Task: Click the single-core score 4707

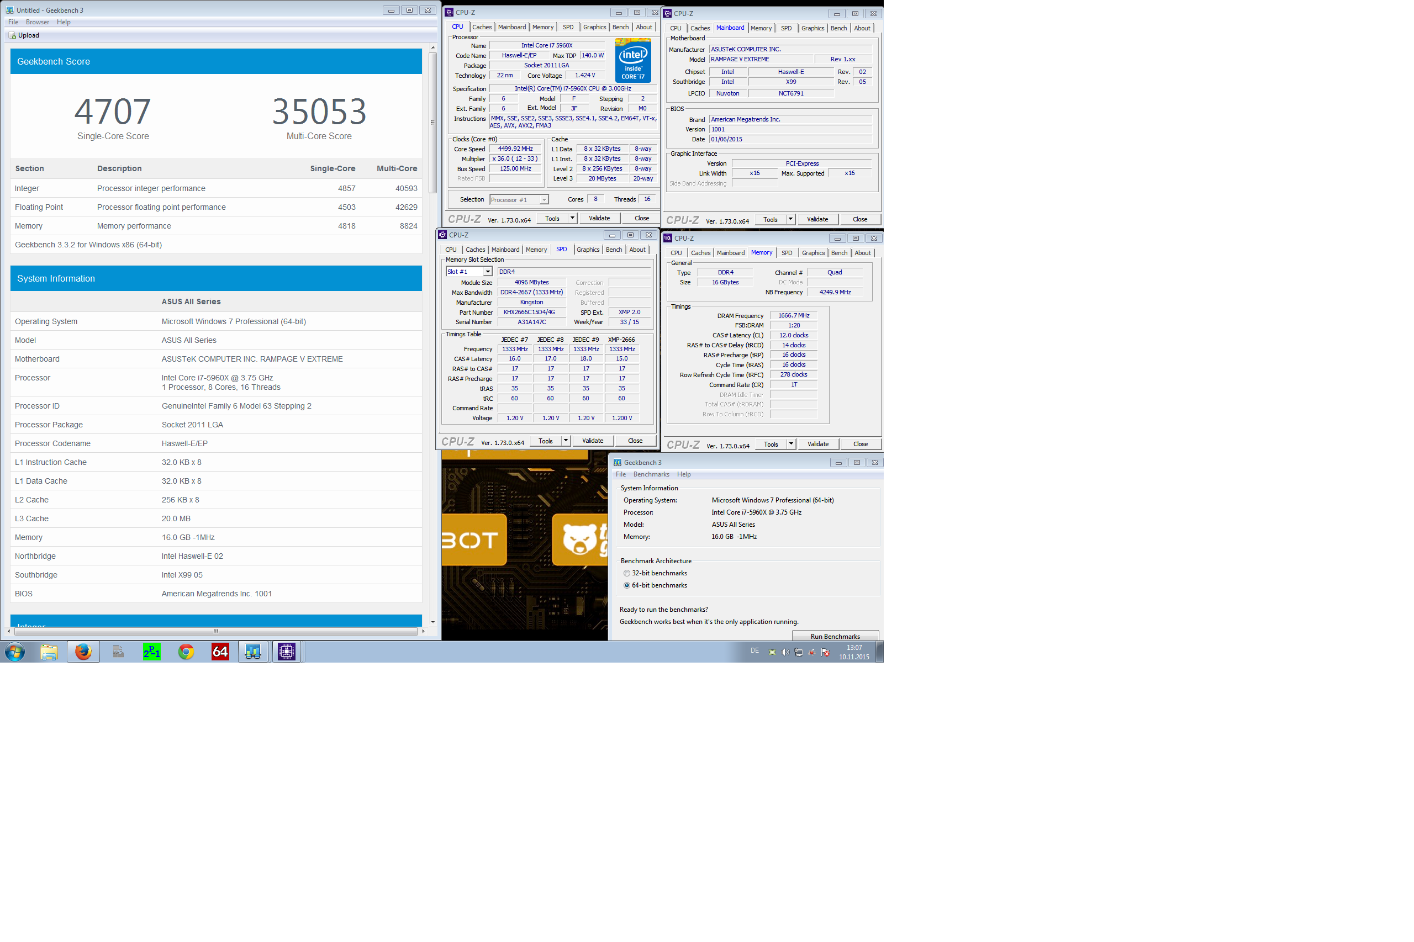Action: click(113, 112)
